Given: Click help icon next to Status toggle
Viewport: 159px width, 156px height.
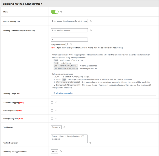Looking at the screenshot, I should pos(61,12).
